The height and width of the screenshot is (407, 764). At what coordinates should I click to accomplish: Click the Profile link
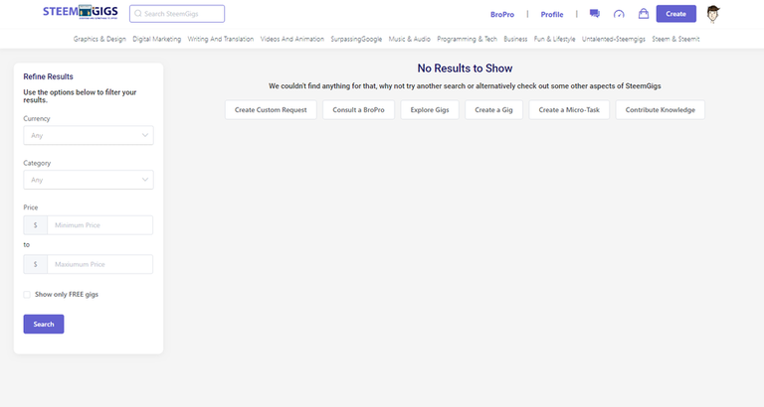point(552,15)
